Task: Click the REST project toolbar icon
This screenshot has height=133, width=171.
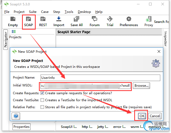Action: (43, 22)
